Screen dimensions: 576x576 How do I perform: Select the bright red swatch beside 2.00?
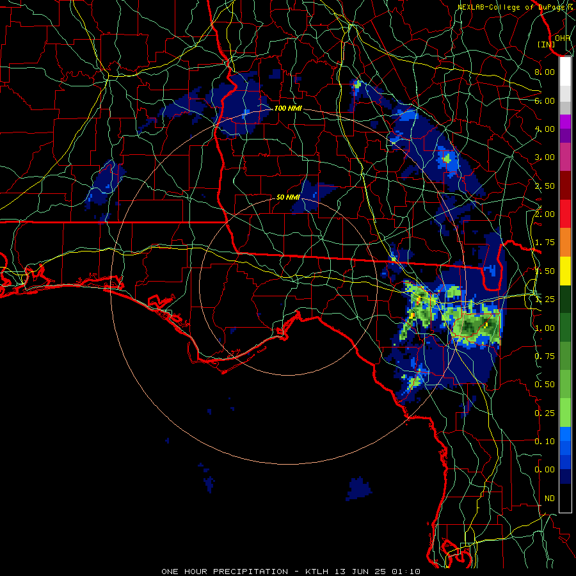pyautogui.click(x=565, y=214)
